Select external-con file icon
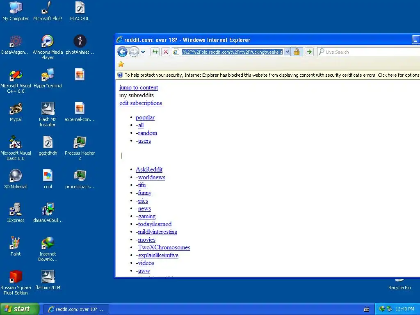The image size is (420, 315). (x=80, y=112)
